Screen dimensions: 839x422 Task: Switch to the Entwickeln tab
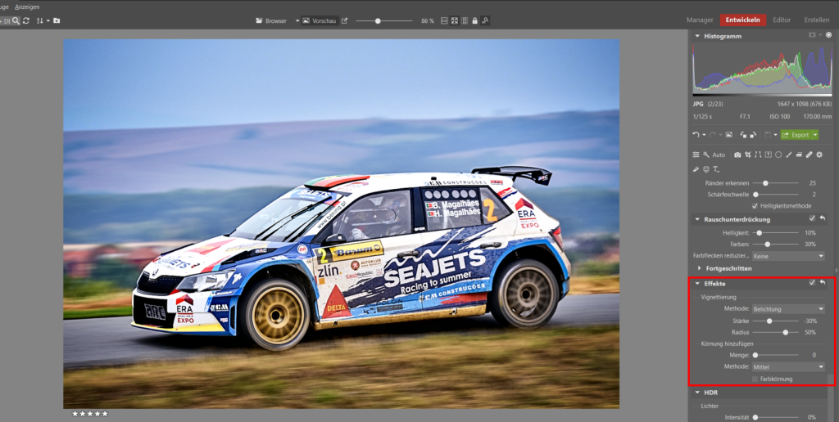pyautogui.click(x=742, y=20)
